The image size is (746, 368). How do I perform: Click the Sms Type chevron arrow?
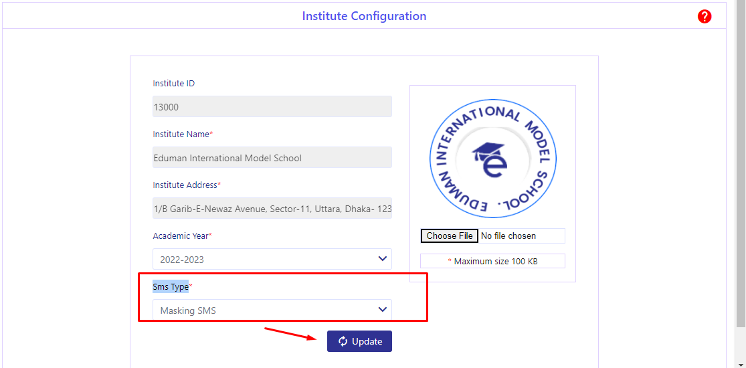click(x=382, y=309)
